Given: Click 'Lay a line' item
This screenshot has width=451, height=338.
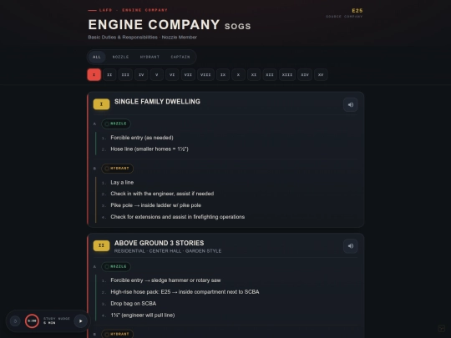Looking at the screenshot, I should tap(122, 183).
